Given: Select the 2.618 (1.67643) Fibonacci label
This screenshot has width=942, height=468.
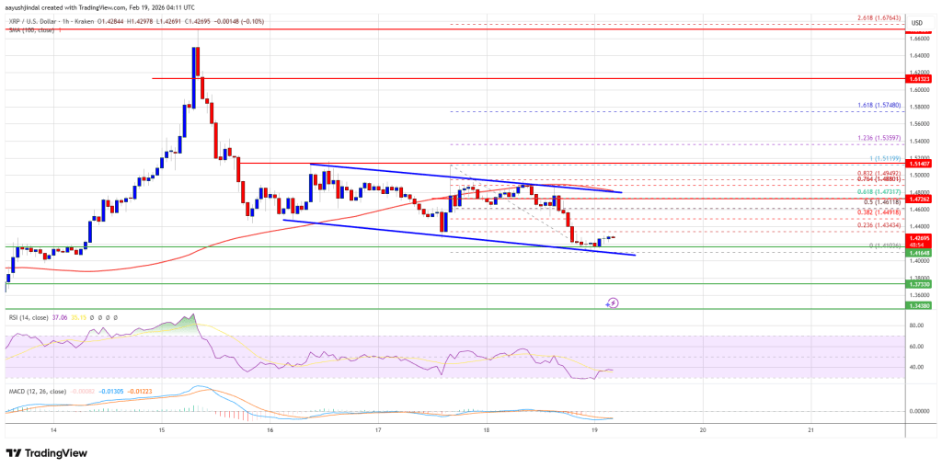Looking at the screenshot, I should click(x=880, y=20).
